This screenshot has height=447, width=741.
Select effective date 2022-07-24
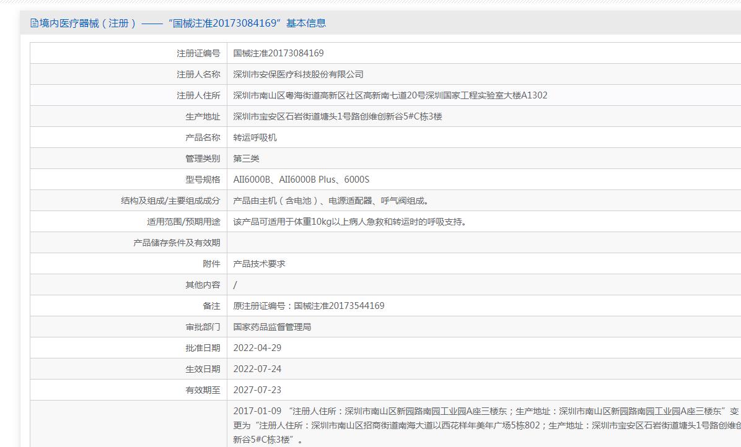(257, 369)
